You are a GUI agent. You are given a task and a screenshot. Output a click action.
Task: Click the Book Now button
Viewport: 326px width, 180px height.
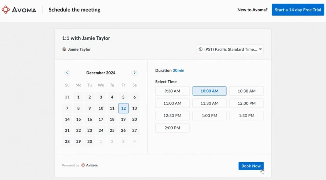pyautogui.click(x=251, y=166)
